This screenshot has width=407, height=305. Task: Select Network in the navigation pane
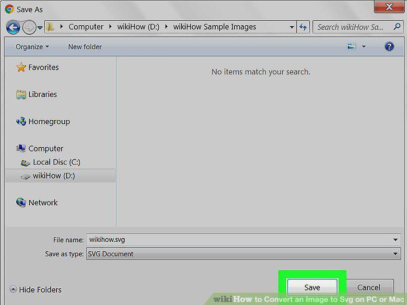point(43,203)
